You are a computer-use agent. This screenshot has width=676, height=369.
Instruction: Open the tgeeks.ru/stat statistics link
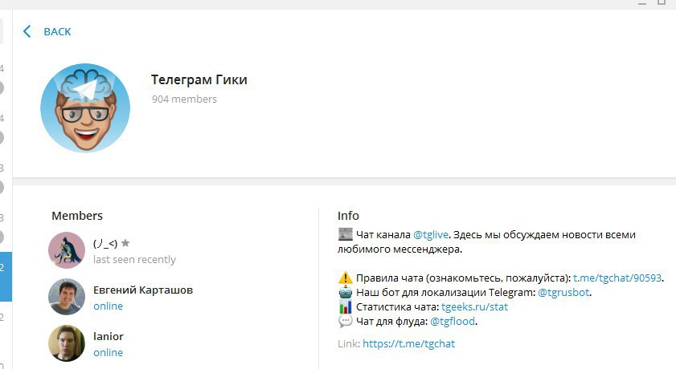pos(475,306)
